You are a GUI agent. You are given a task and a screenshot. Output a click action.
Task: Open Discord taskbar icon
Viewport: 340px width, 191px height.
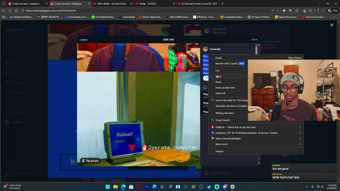(x=225, y=187)
